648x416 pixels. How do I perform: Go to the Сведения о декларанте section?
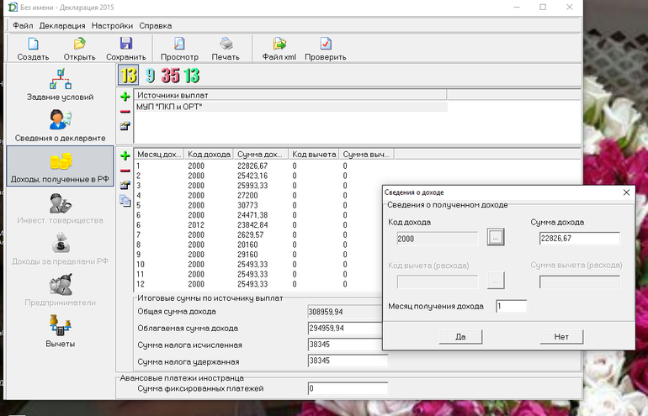coord(60,124)
